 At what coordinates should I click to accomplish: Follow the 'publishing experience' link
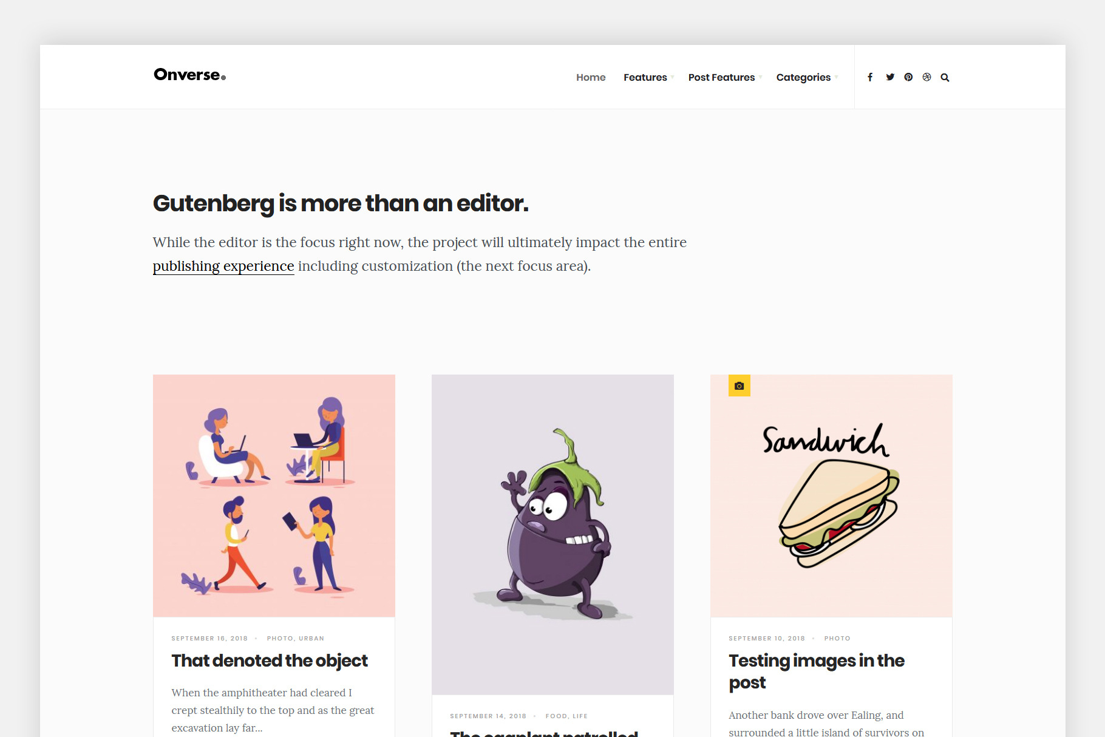(x=223, y=266)
